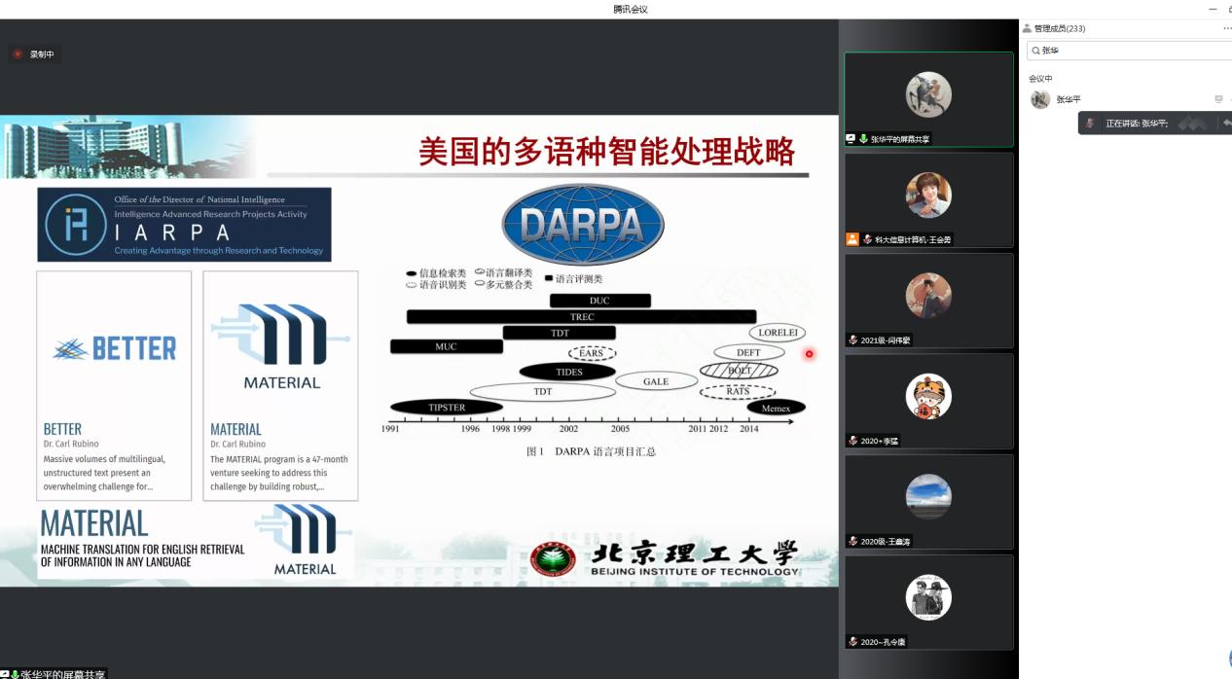
Task: Click the slide title 美国的多语种智能处理战略
Action: tap(606, 151)
